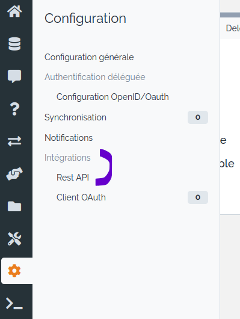Click the Authentification déléguée section heading
Image resolution: width=240 pixels, height=319 pixels.
95,77
